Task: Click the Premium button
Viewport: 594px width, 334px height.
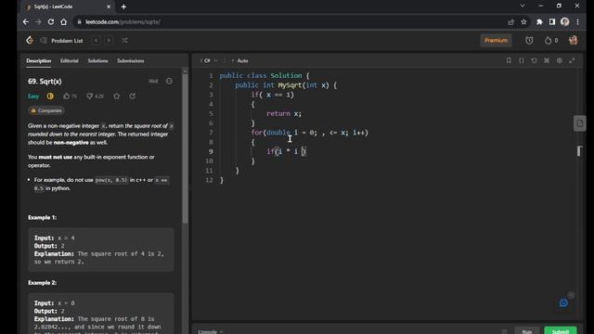Action: click(496, 41)
